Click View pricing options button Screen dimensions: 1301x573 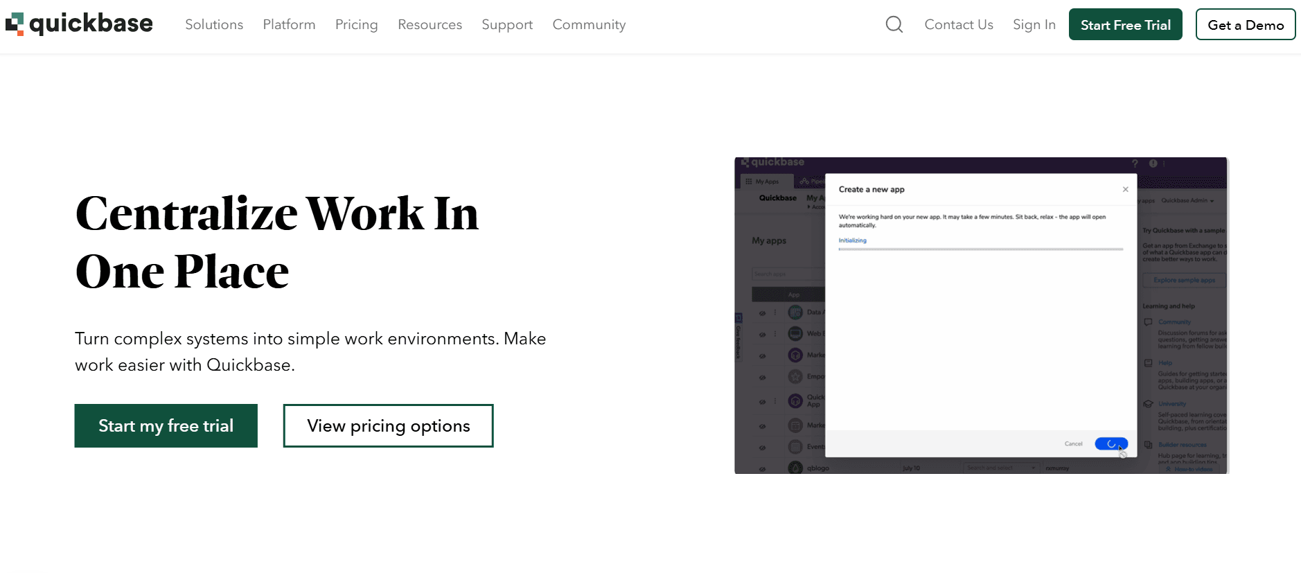tap(389, 426)
